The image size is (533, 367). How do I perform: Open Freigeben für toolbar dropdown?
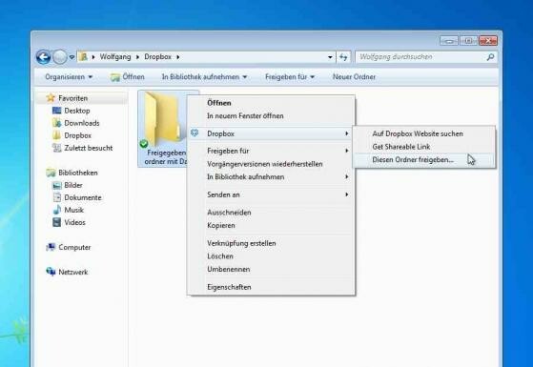[x=290, y=77]
